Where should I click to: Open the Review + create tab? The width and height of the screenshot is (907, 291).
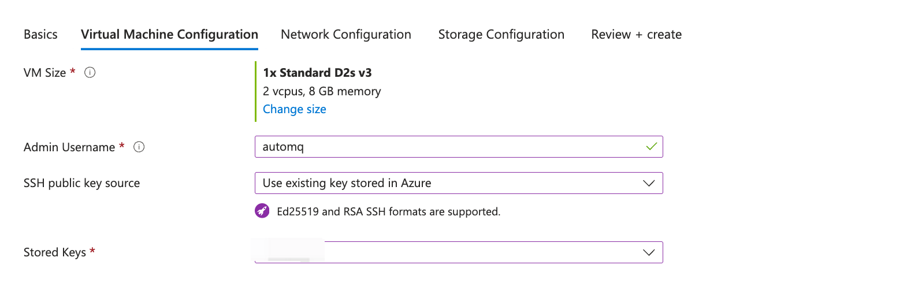(x=636, y=35)
